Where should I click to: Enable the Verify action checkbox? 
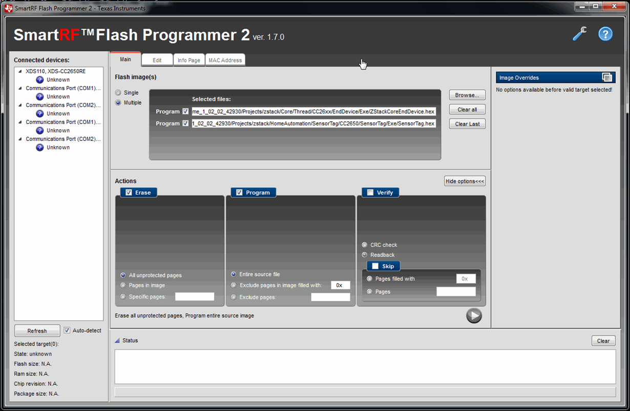[370, 192]
